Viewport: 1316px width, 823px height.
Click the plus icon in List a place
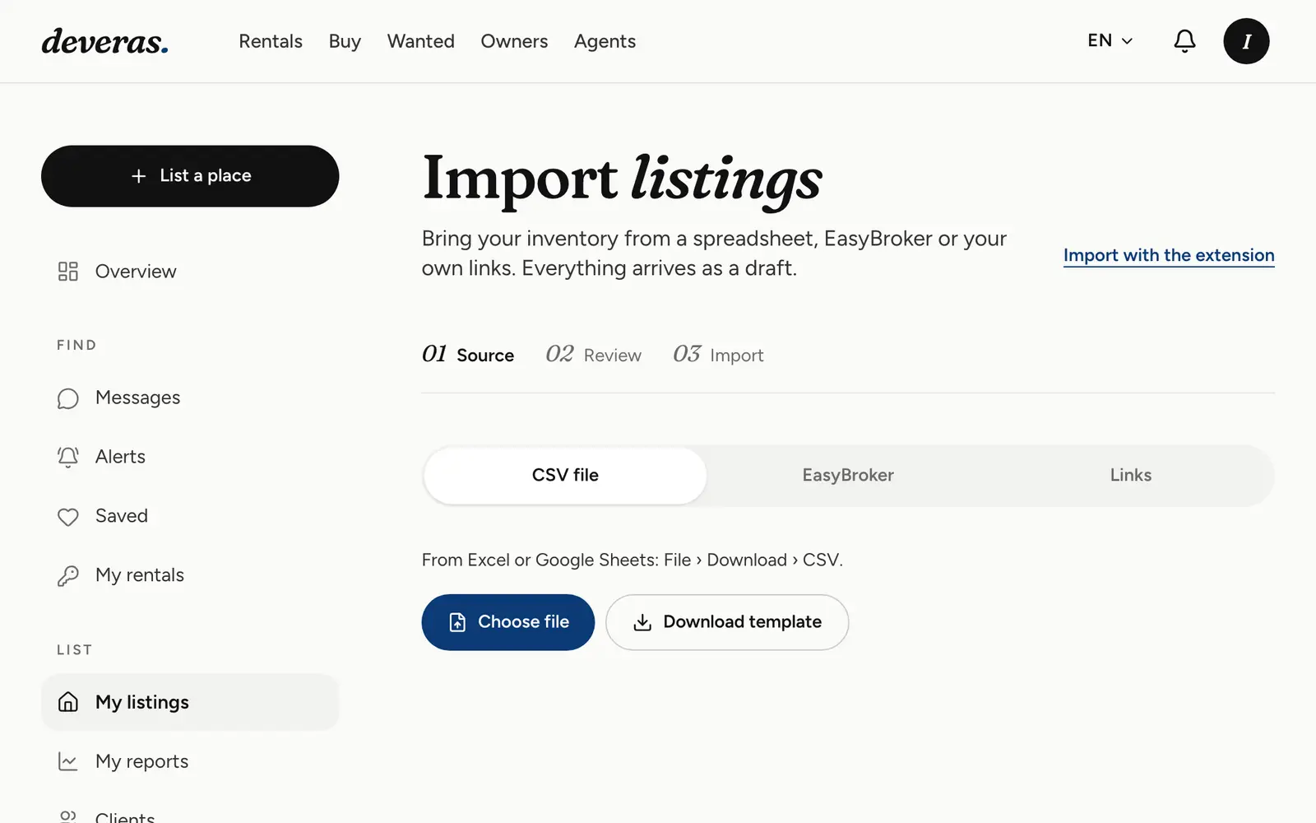click(139, 176)
